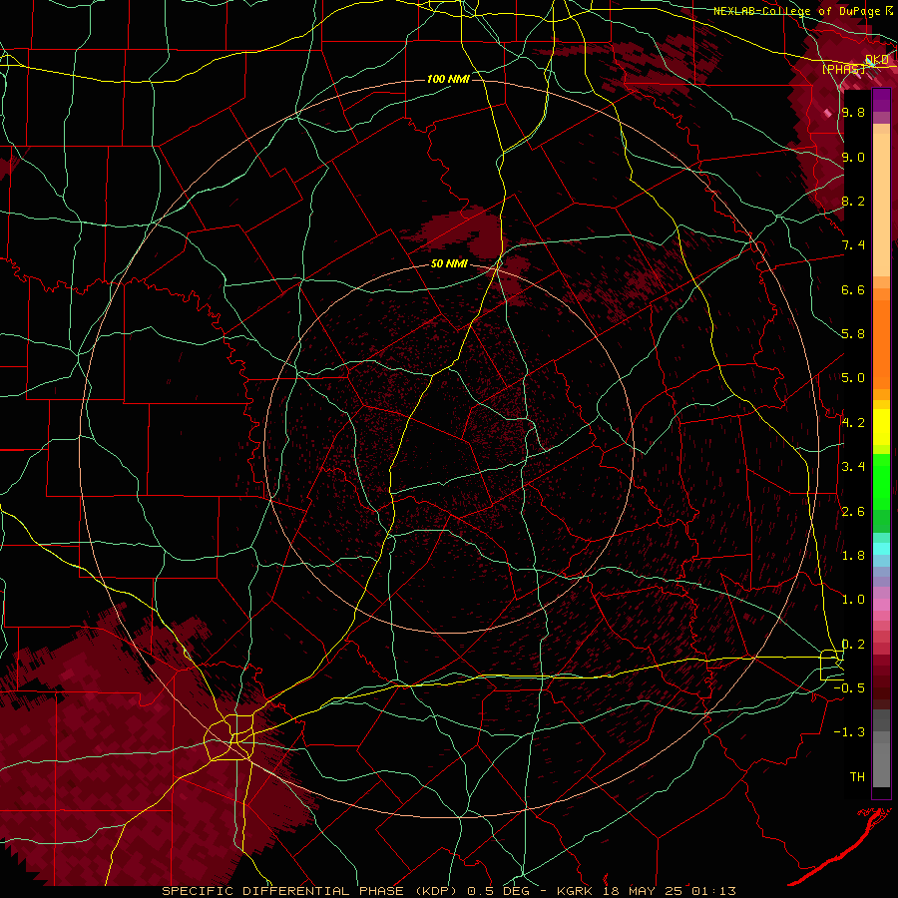Click the 9.8 legend value
Screen dimensions: 898x898
coord(853,112)
